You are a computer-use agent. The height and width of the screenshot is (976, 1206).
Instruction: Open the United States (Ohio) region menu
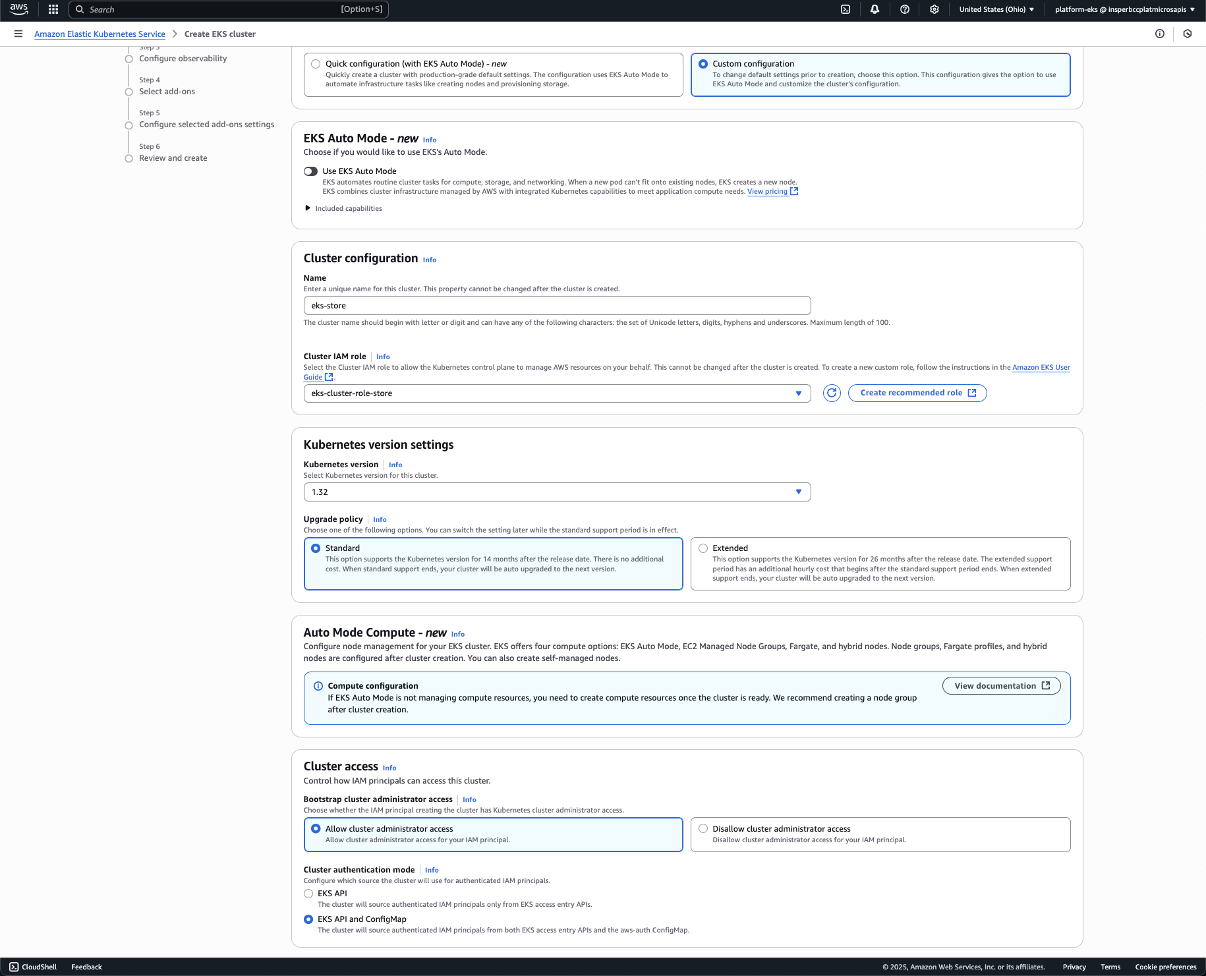coord(996,9)
